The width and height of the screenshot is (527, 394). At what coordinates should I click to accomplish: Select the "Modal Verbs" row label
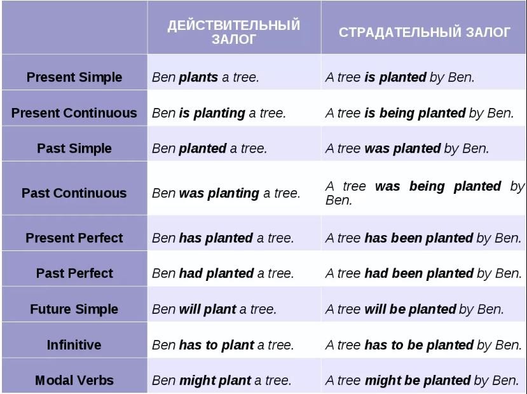coord(74,381)
